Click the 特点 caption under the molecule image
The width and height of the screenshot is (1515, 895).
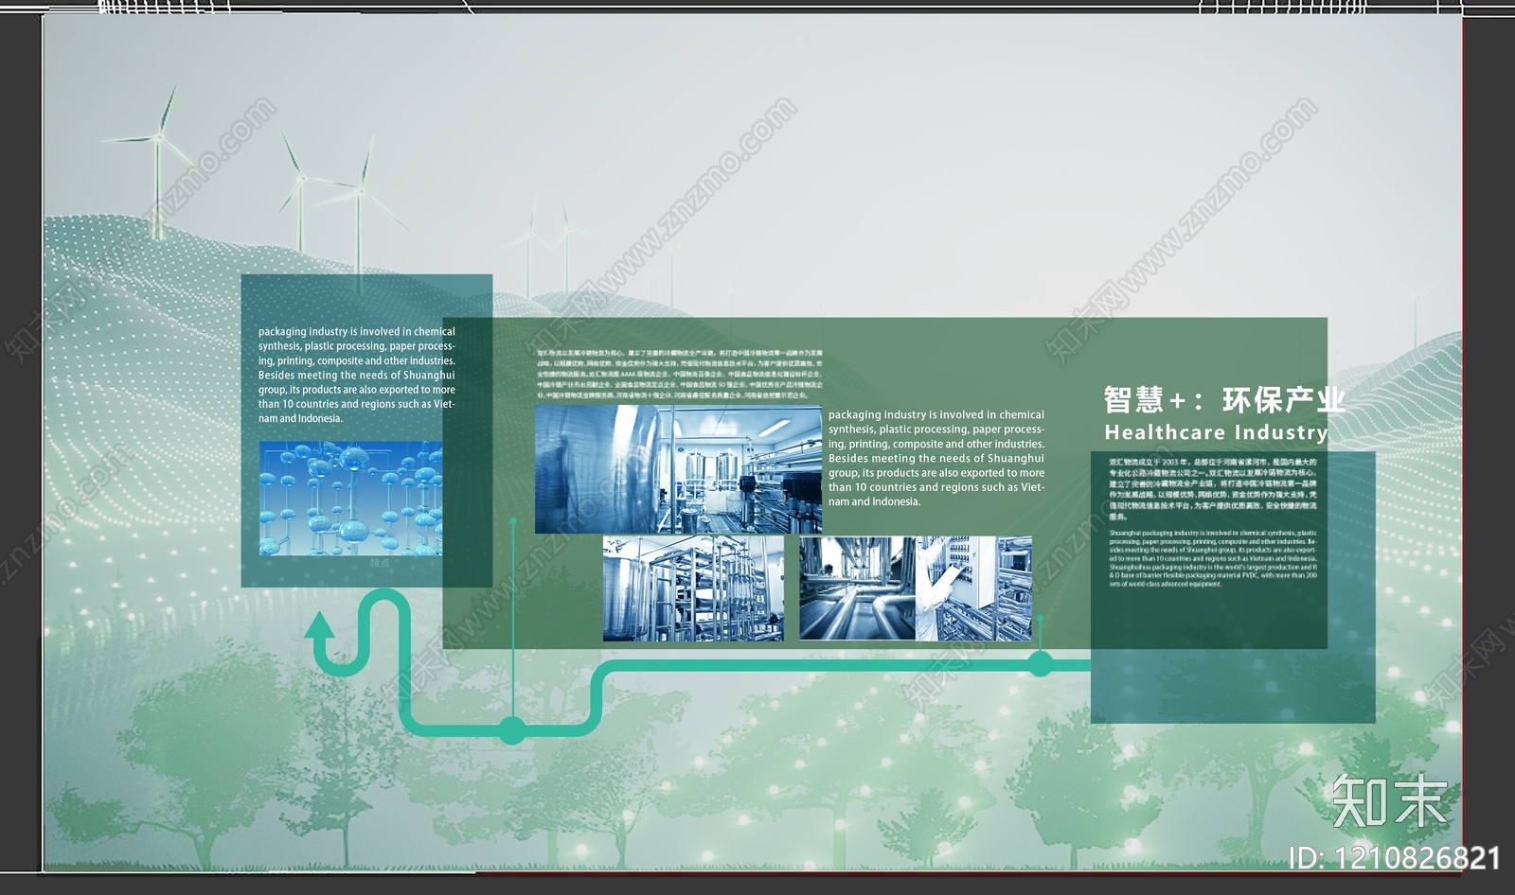click(380, 562)
